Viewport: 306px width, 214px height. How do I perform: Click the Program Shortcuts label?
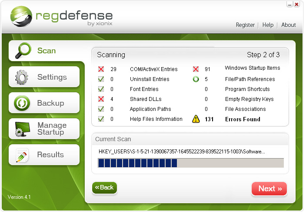pos(247,89)
